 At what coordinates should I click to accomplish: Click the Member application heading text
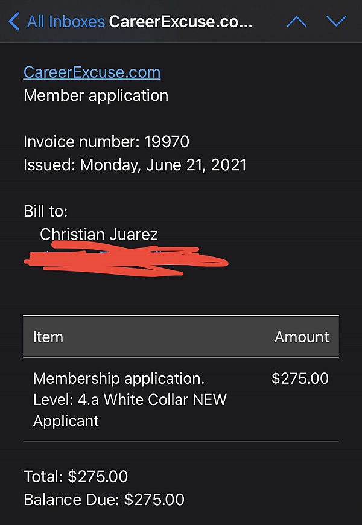tap(96, 96)
